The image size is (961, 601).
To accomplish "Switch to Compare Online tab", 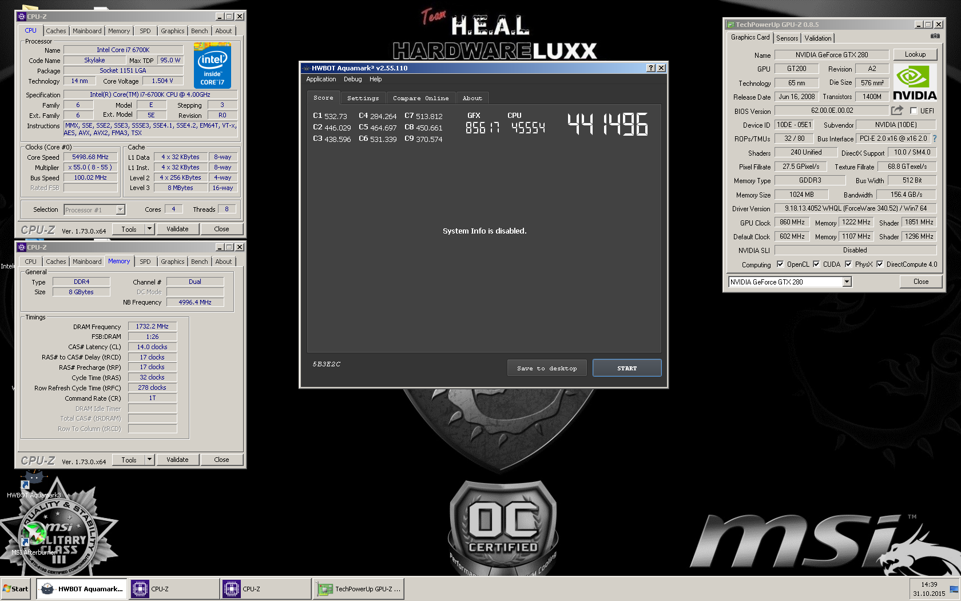I will (x=420, y=98).
